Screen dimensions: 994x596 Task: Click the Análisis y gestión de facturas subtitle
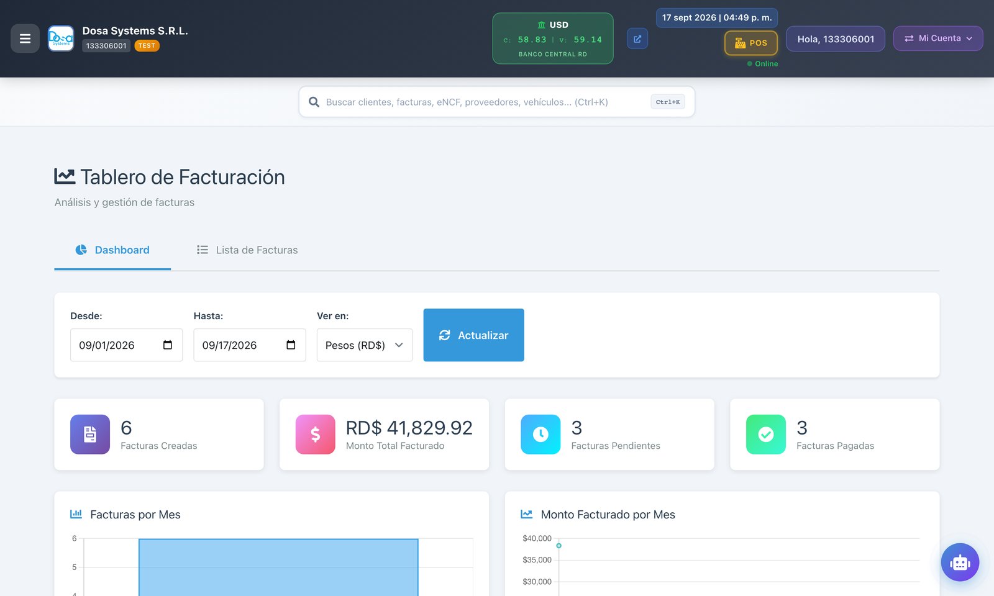(x=124, y=202)
